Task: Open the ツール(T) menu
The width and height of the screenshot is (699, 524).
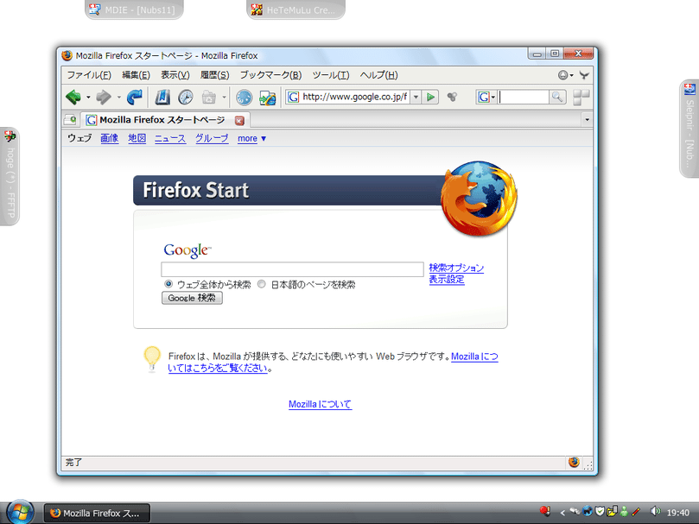Action: (330, 75)
